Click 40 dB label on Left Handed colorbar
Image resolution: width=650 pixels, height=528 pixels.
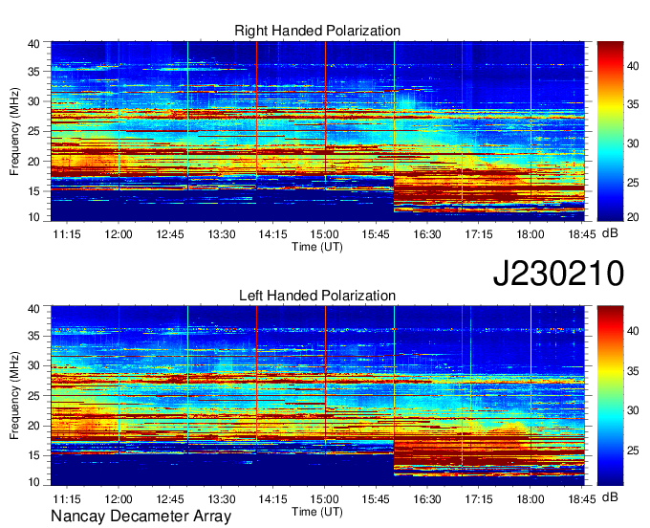[x=633, y=331]
